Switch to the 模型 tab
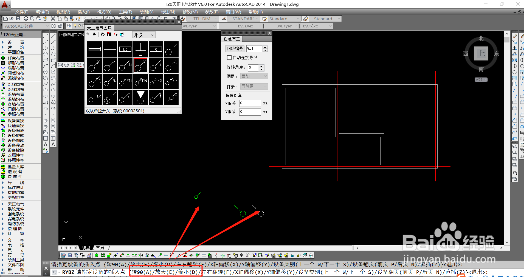Viewport: 524px width, 277px height. click(x=86, y=248)
